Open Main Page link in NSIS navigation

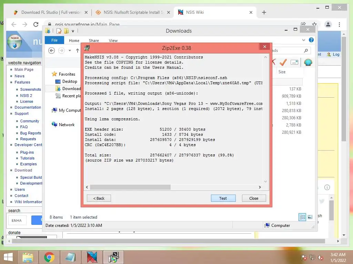[24, 69]
